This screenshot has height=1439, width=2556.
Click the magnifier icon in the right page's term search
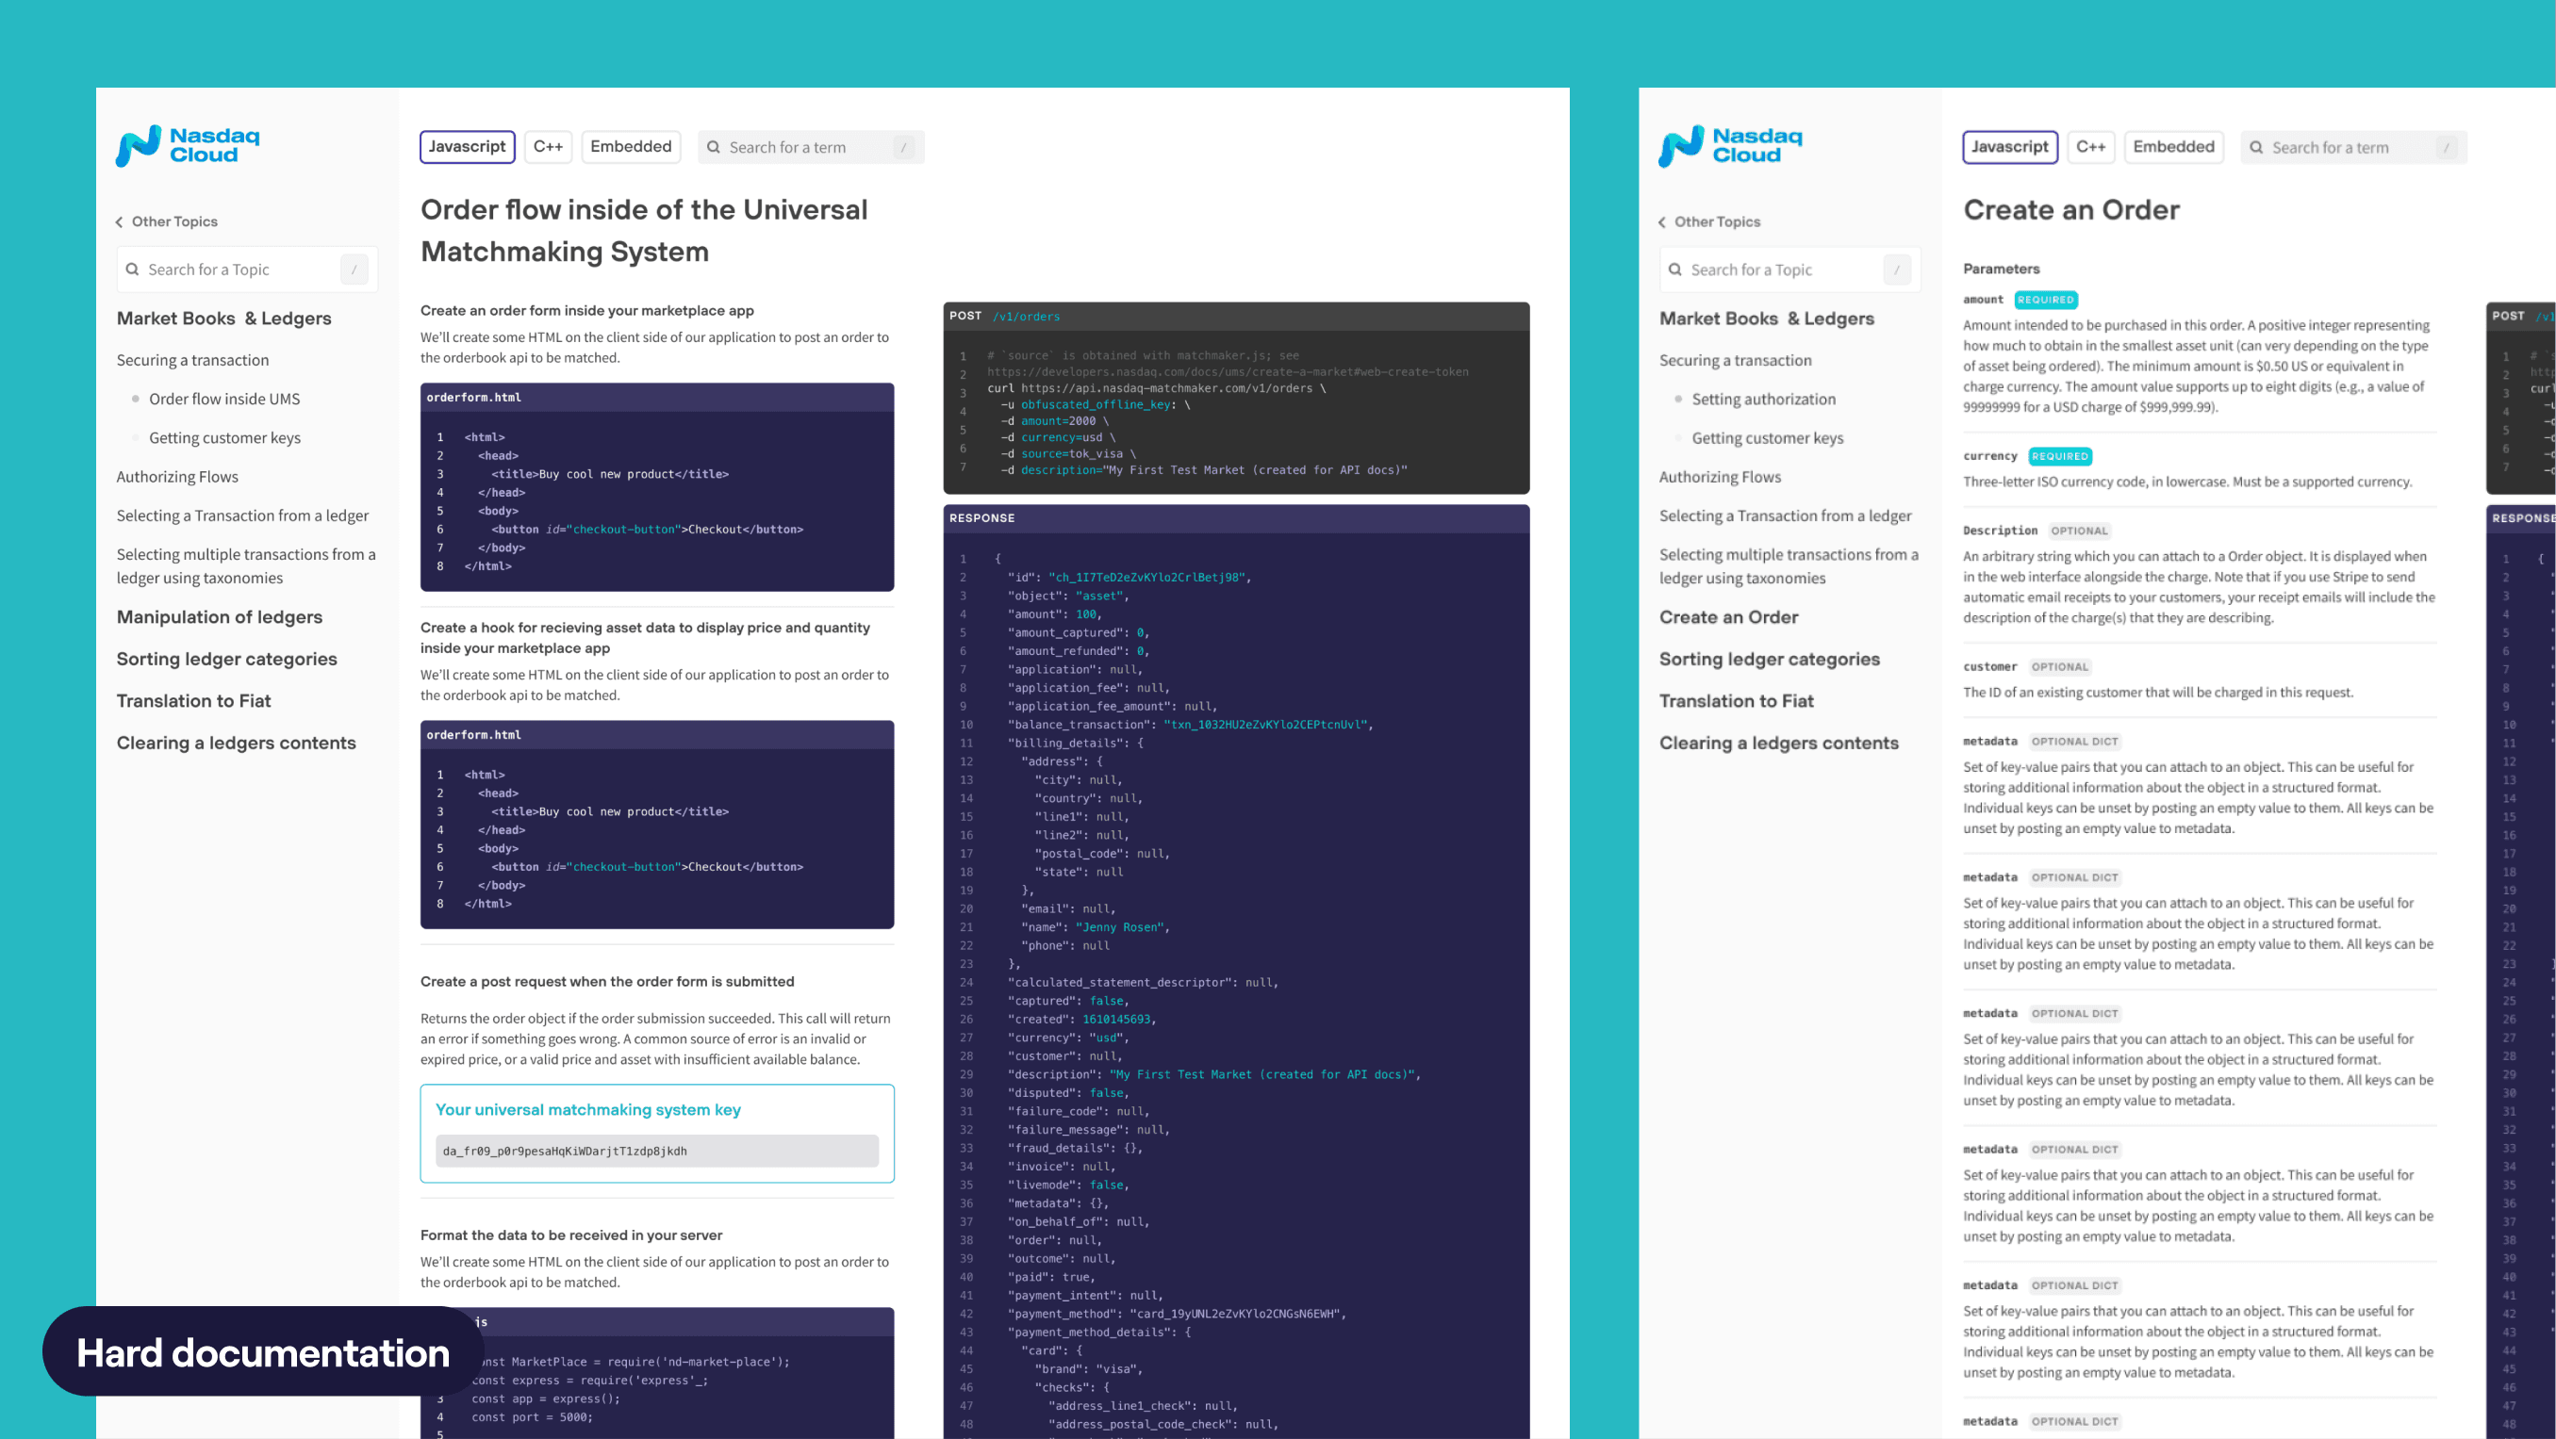(2256, 147)
